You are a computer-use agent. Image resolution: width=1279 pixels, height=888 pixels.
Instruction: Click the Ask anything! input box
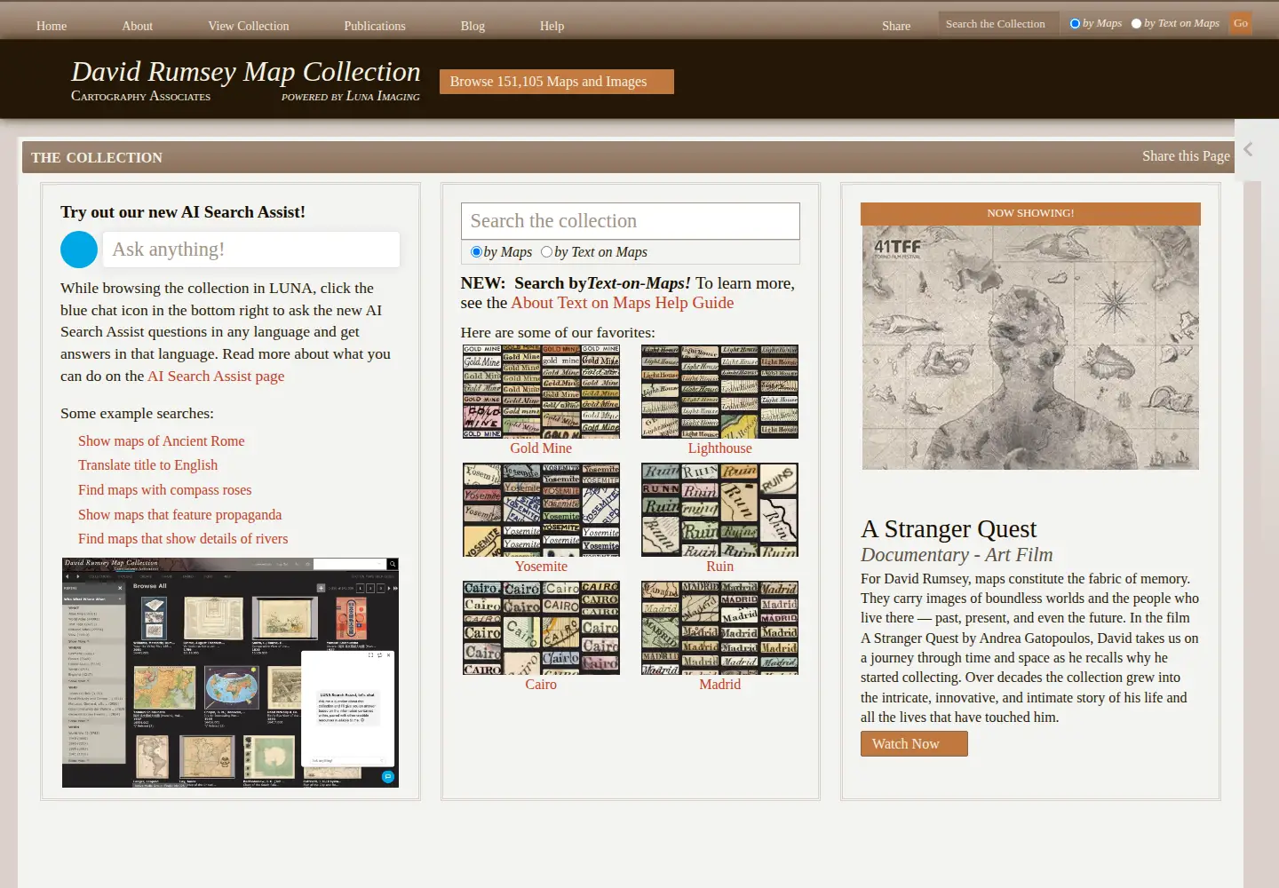coord(251,250)
